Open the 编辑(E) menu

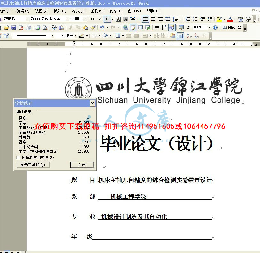[x=23, y=11]
